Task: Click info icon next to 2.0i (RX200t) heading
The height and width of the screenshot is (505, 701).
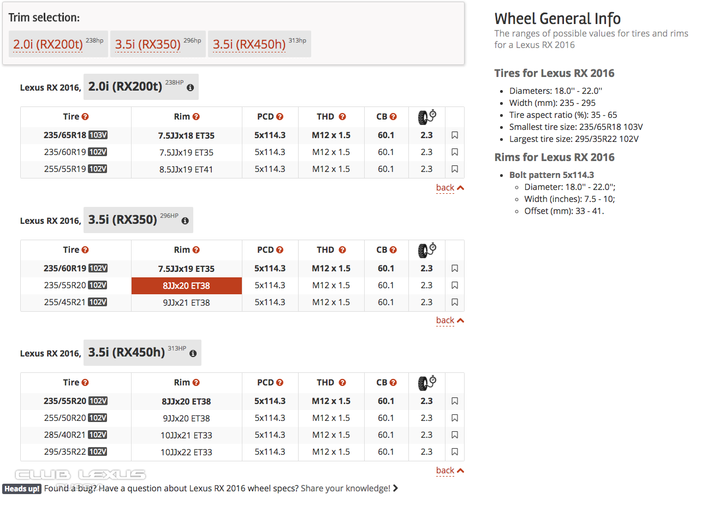Action: (190, 87)
